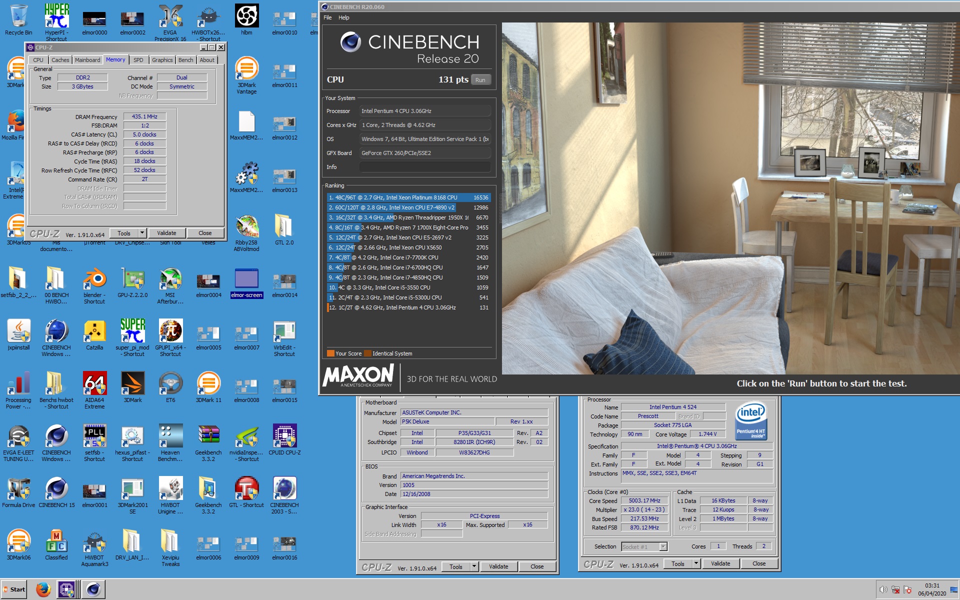This screenshot has height=600, width=960.
Task: Open the GTL 2.0 folder icon
Action: (x=284, y=230)
